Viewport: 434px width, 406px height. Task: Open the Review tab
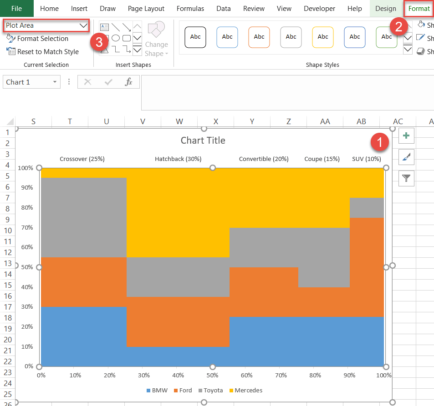pyautogui.click(x=254, y=9)
